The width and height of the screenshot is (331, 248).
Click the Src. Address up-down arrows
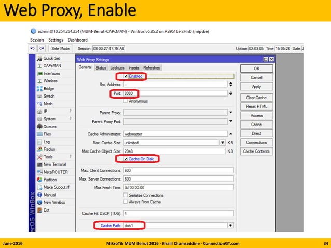(x=231, y=84)
